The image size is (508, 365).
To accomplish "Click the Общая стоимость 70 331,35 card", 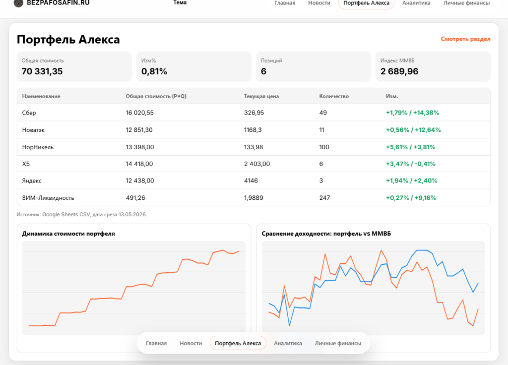I will [74, 67].
